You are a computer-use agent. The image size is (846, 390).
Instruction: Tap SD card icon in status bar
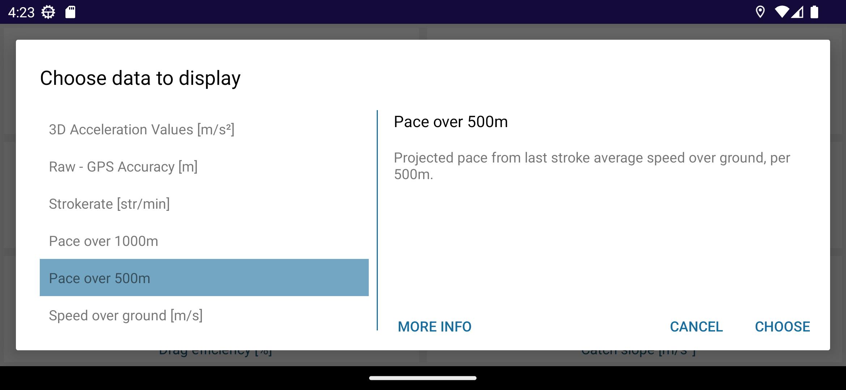70,12
